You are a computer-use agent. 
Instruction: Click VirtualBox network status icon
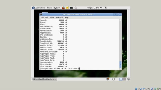[144, 89]
